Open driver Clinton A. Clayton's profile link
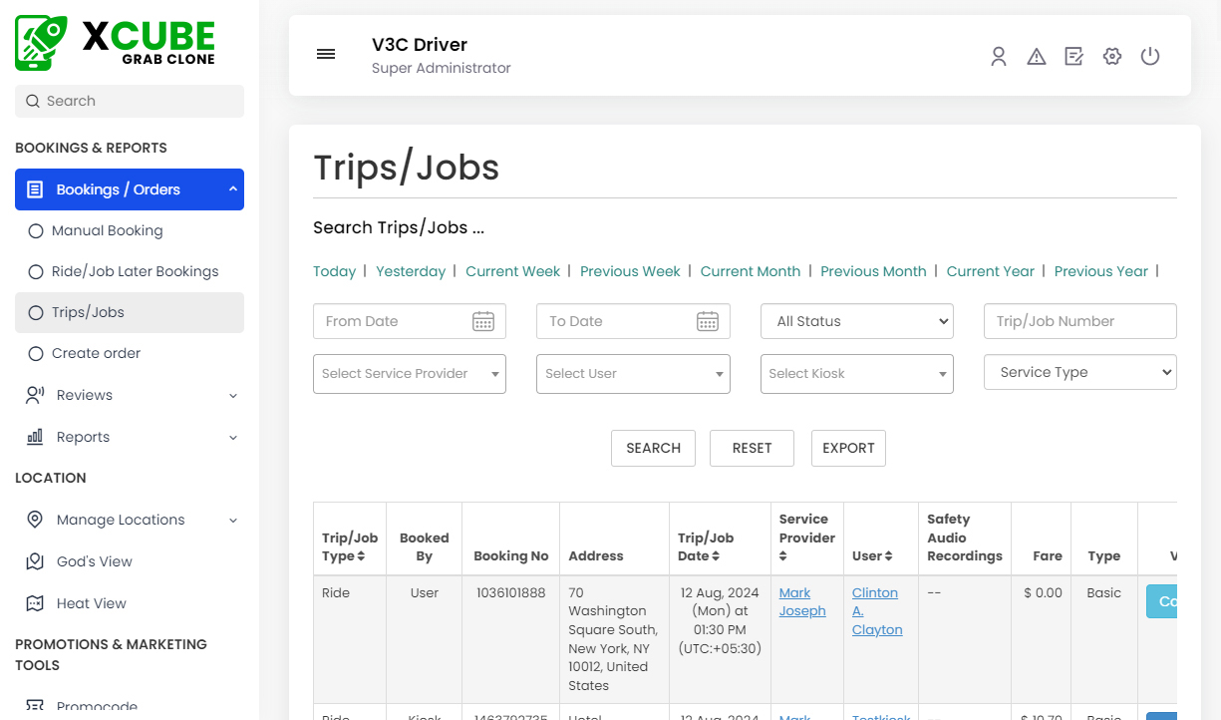 (876, 610)
